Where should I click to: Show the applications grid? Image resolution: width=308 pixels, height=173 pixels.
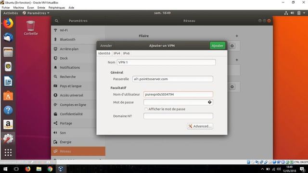tap(8, 152)
